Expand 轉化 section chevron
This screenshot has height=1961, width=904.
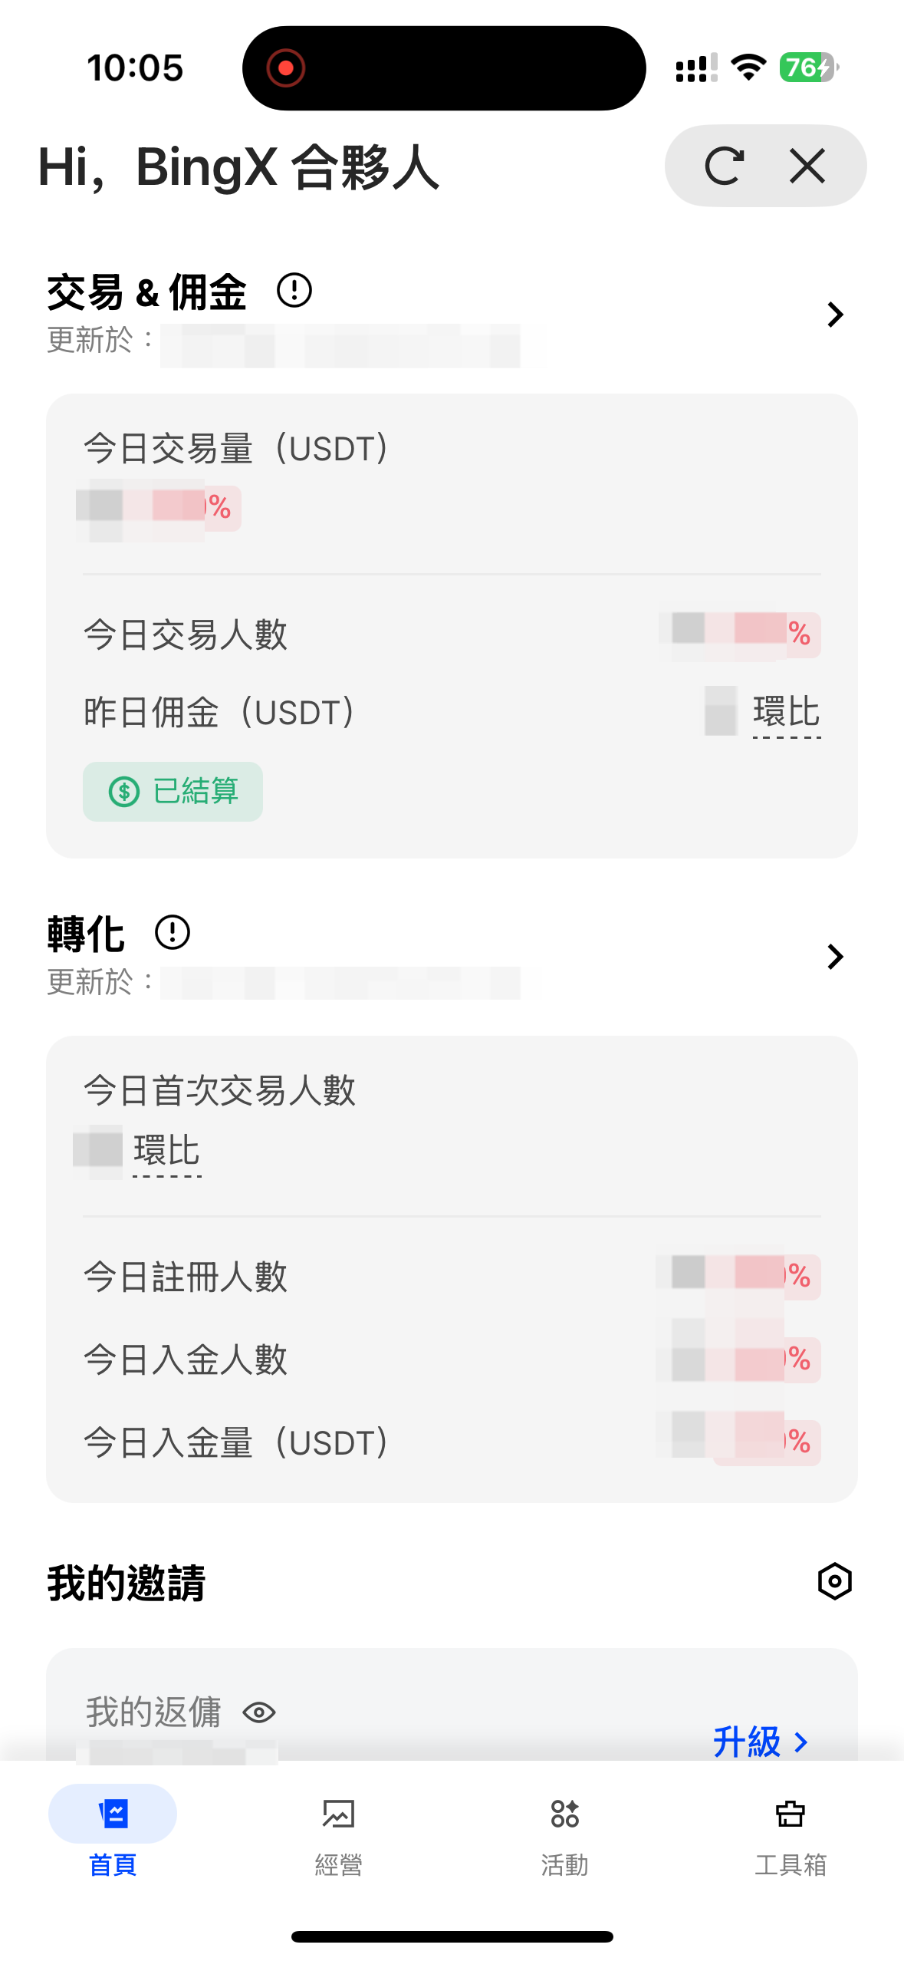click(835, 957)
